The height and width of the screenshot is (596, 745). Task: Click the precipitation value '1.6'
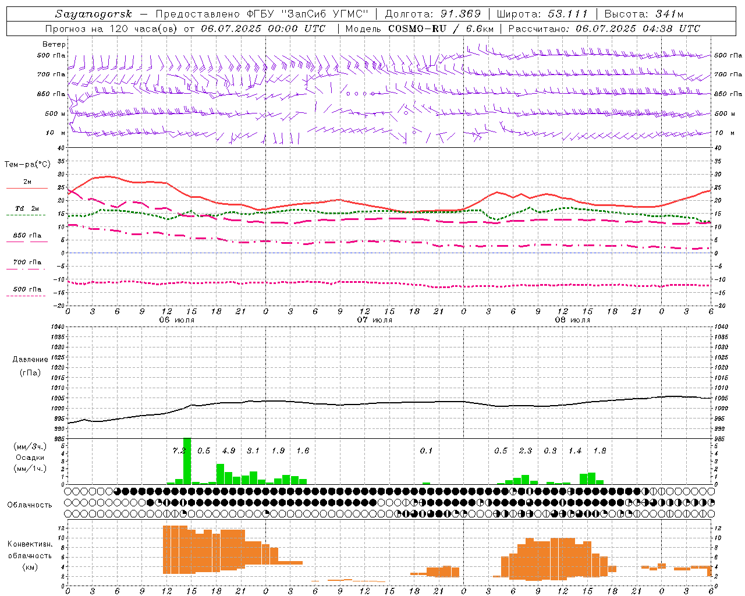coord(303,450)
